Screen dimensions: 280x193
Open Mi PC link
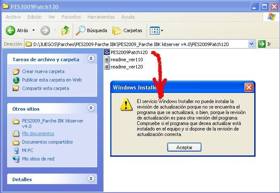[x=27, y=150]
